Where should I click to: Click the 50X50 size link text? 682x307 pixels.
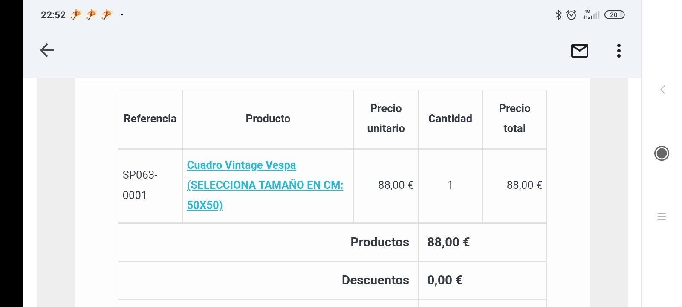[205, 205]
